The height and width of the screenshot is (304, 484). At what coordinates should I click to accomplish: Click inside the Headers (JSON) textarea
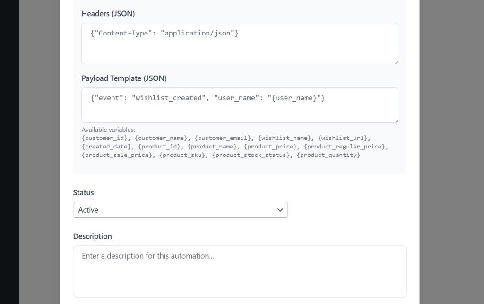[x=240, y=43]
